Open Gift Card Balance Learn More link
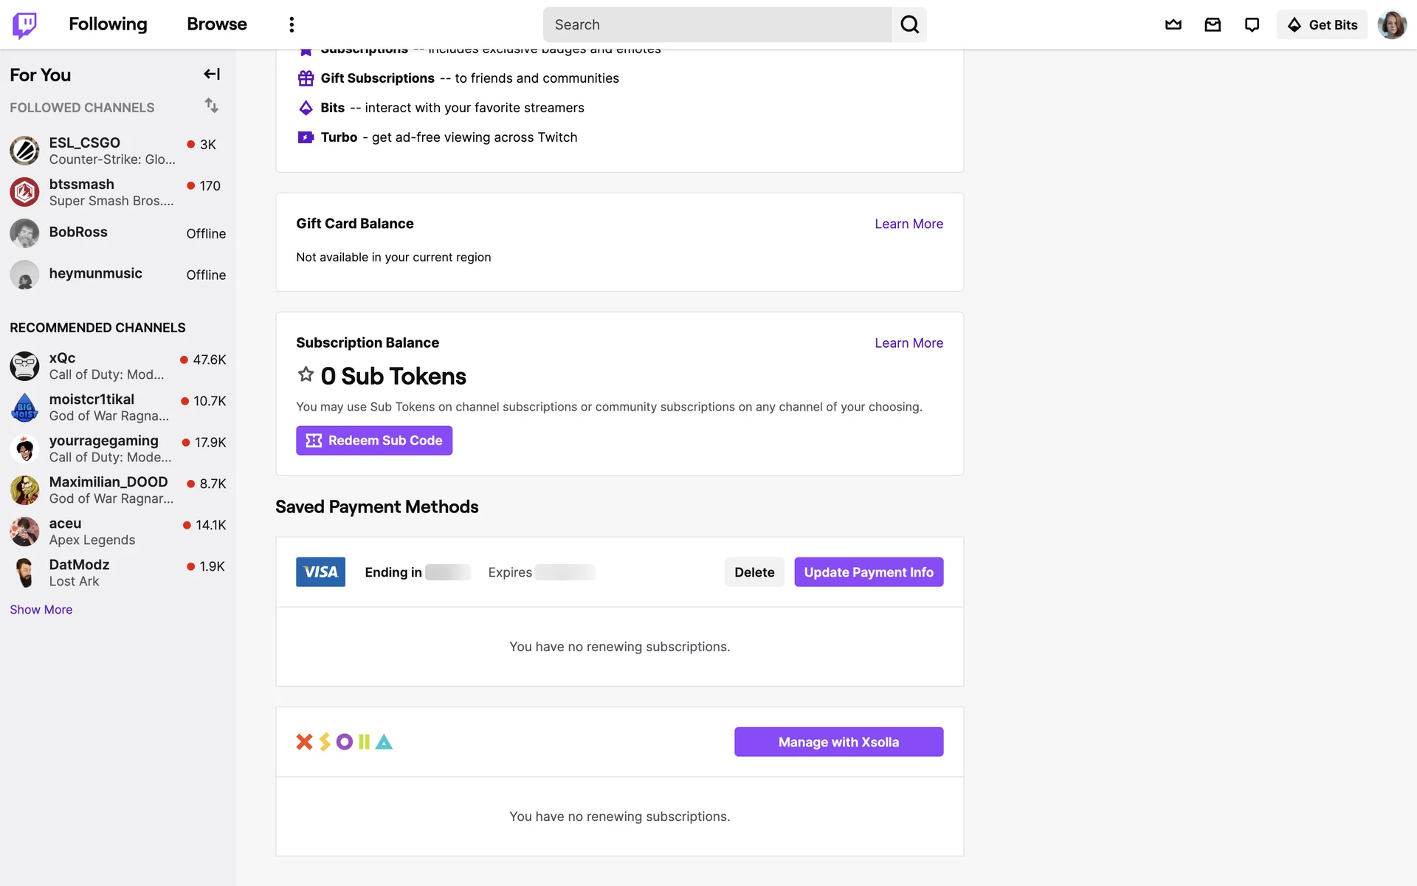This screenshot has width=1417, height=886. (x=909, y=224)
